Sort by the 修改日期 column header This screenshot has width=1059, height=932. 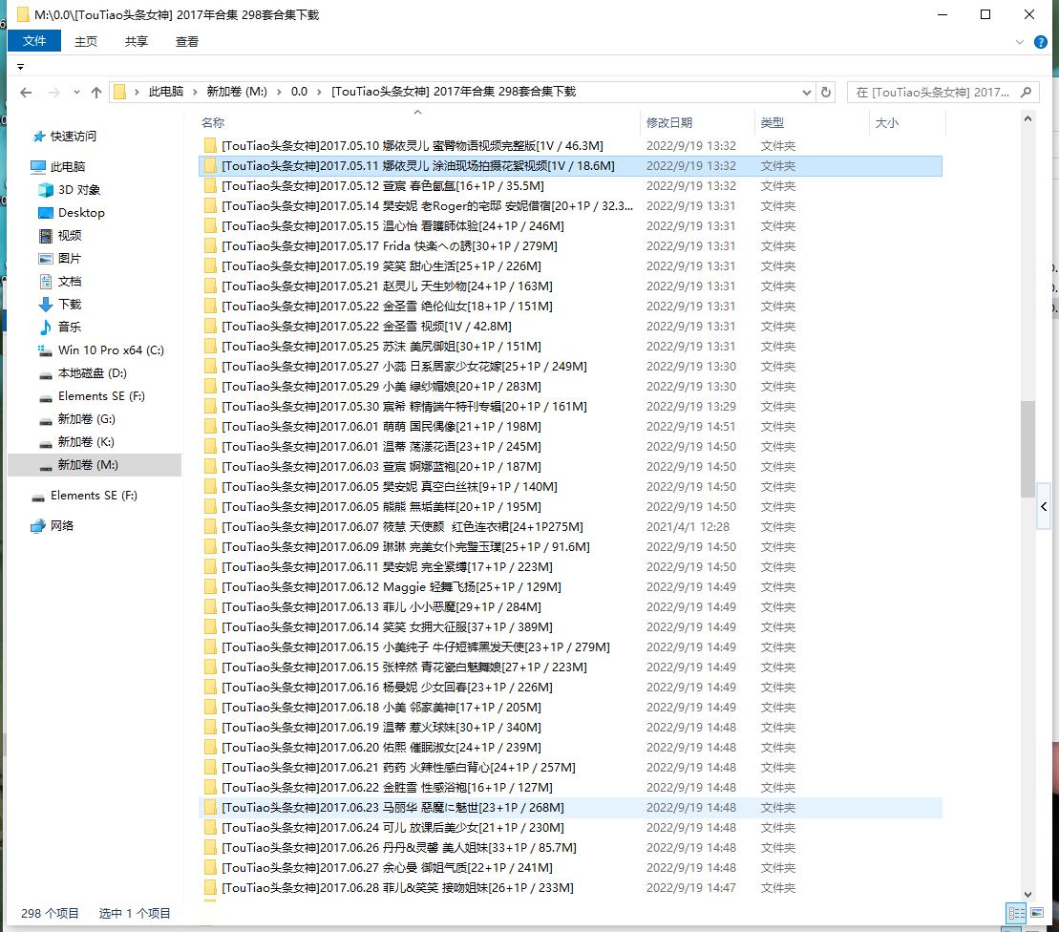669,123
